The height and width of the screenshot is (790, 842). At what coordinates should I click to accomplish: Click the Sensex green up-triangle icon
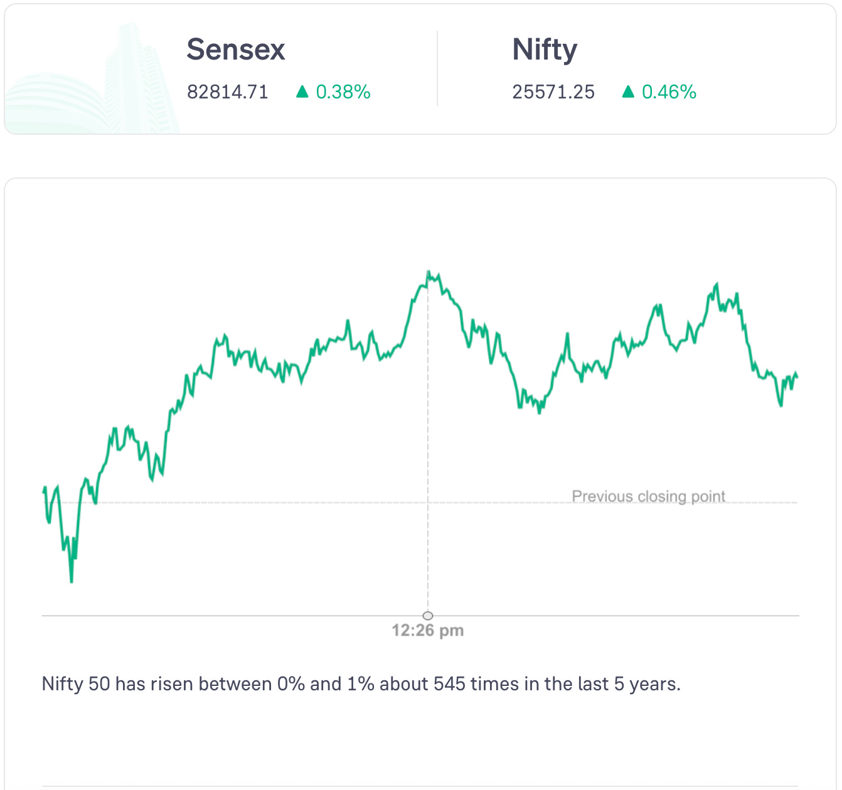click(302, 92)
